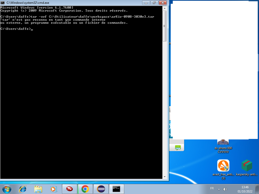Open the volume speaker tray icon

225,189
